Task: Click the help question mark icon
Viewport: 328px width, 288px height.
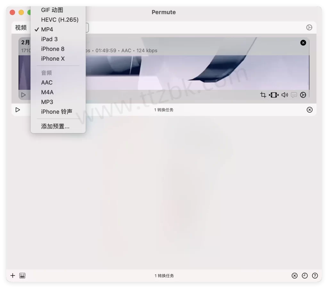Action: (315, 275)
